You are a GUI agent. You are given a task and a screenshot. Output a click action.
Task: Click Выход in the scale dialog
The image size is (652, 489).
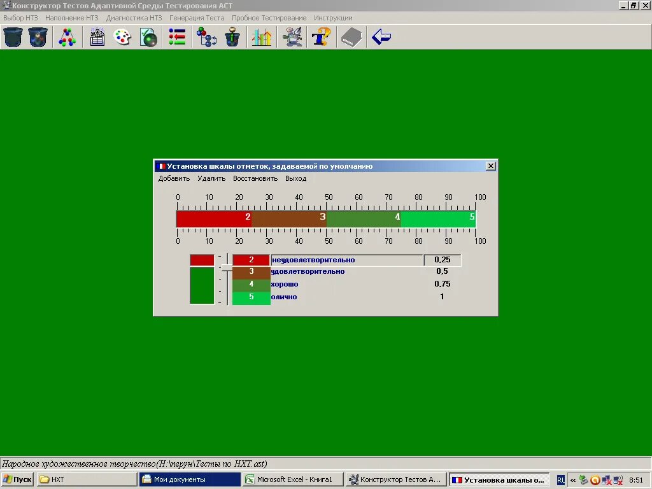[295, 178]
